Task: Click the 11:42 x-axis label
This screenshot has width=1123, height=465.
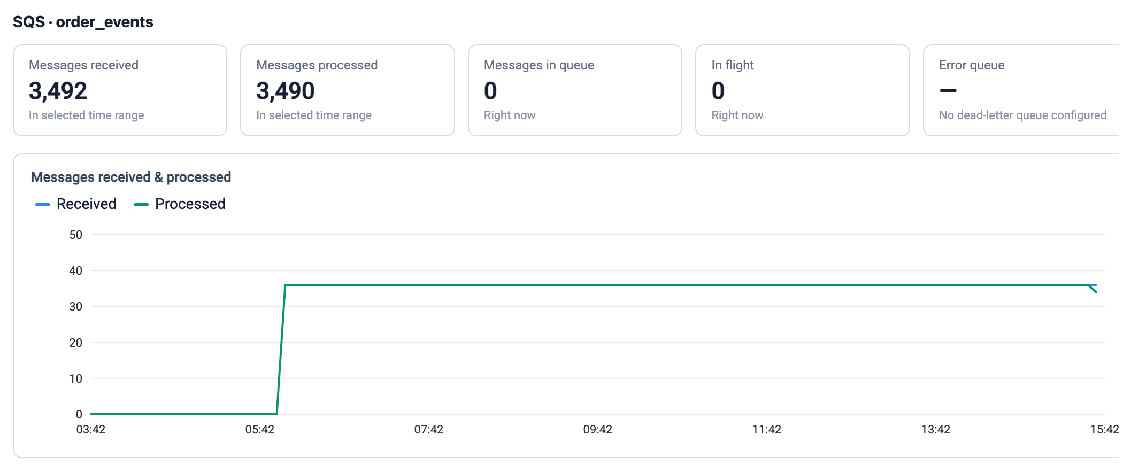Action: pos(767,429)
